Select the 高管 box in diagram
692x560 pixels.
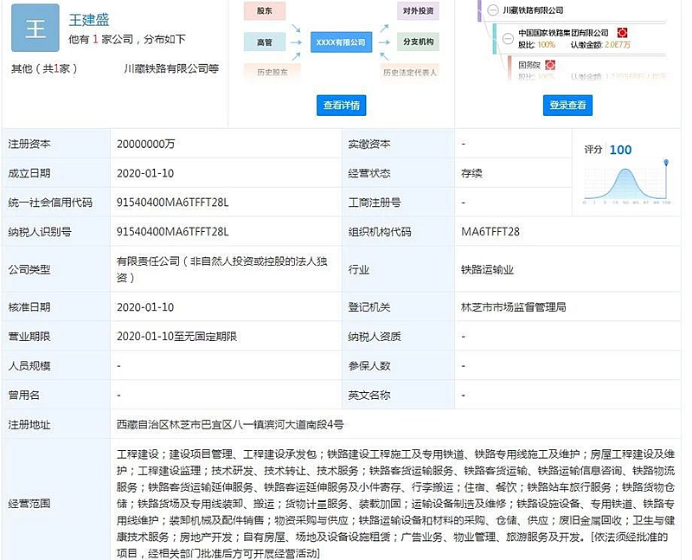pyautogui.click(x=266, y=42)
